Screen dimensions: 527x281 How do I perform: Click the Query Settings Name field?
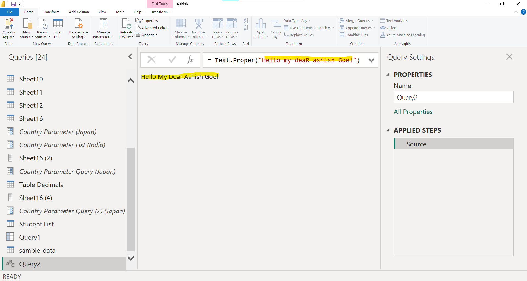(453, 97)
